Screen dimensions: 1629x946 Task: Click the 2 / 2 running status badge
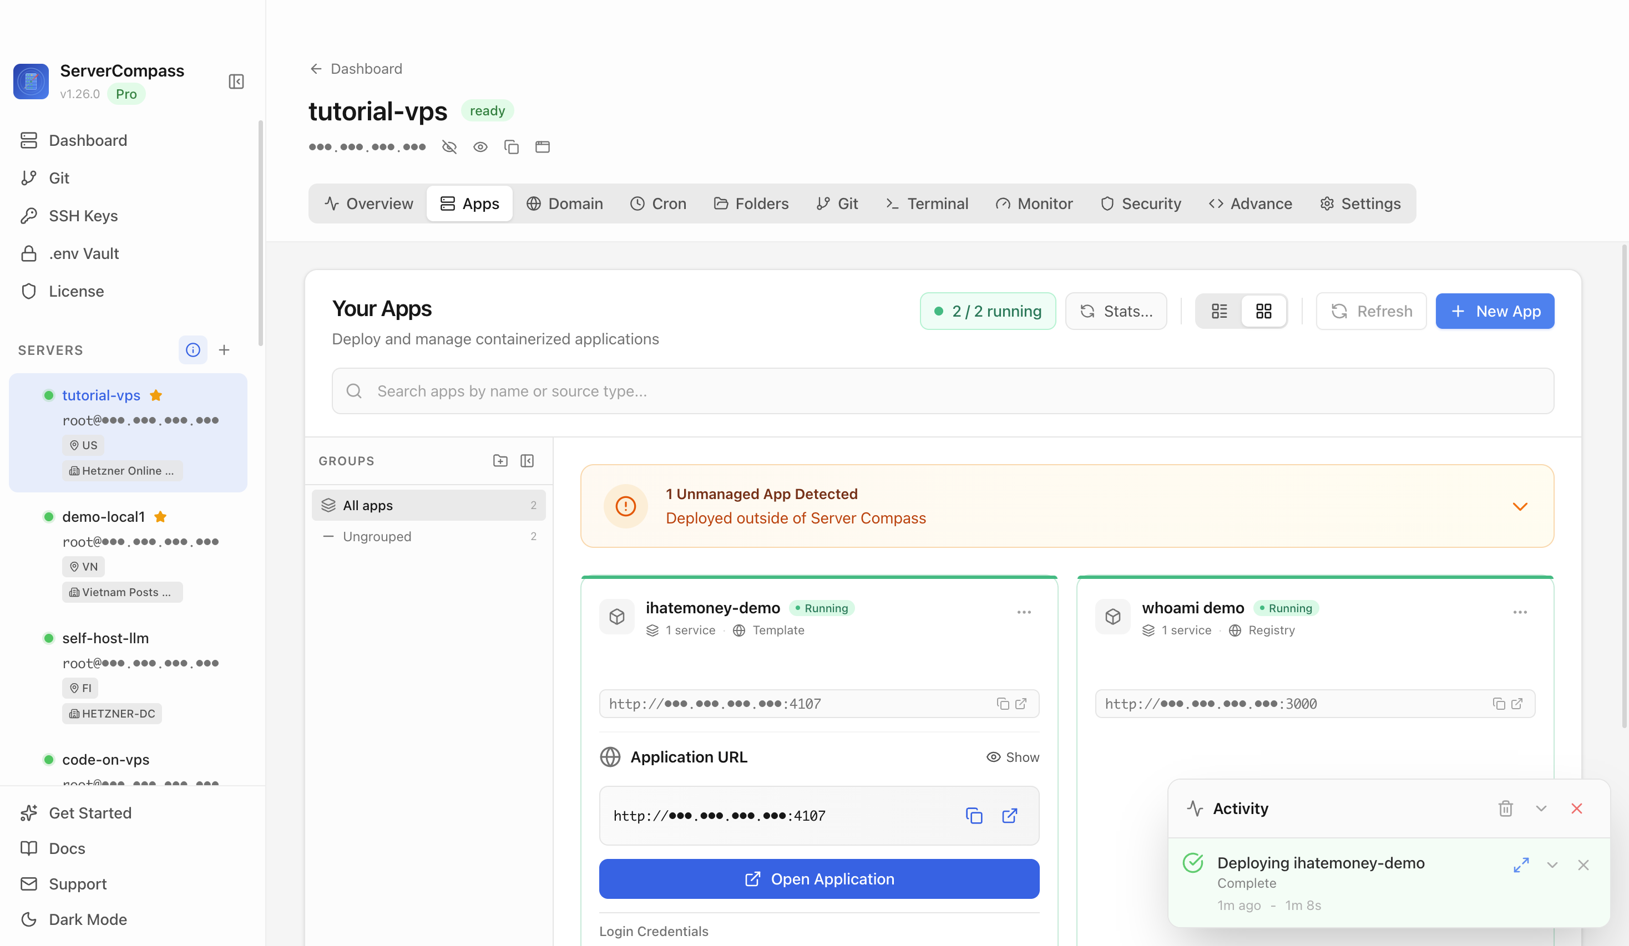[x=988, y=312]
